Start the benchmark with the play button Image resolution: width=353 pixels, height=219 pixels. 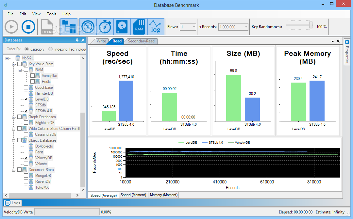11,27
